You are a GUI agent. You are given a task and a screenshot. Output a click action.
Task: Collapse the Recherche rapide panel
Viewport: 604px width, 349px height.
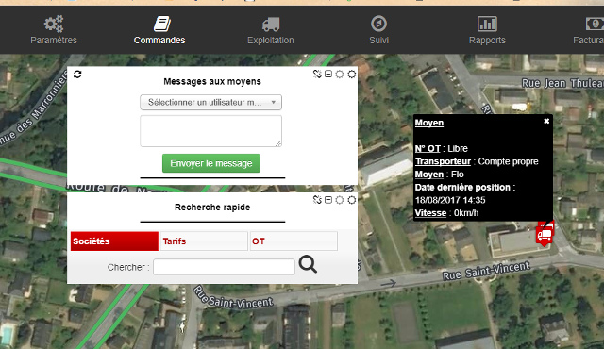pyautogui.click(x=328, y=200)
